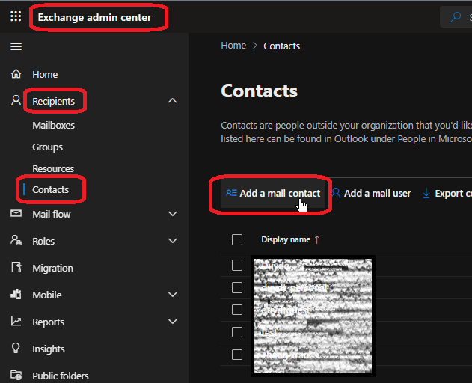Check the first contact row checkbox
The image size is (472, 383).
[x=237, y=266]
